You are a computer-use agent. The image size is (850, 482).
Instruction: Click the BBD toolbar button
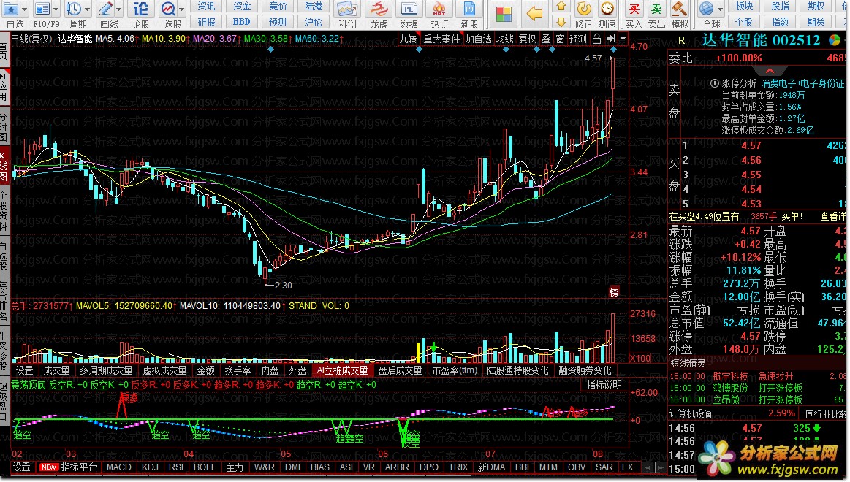[x=241, y=22]
